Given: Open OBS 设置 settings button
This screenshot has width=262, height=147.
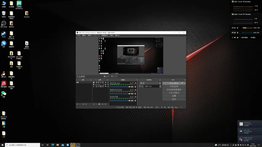Looking at the screenshot, I should 174,96.
